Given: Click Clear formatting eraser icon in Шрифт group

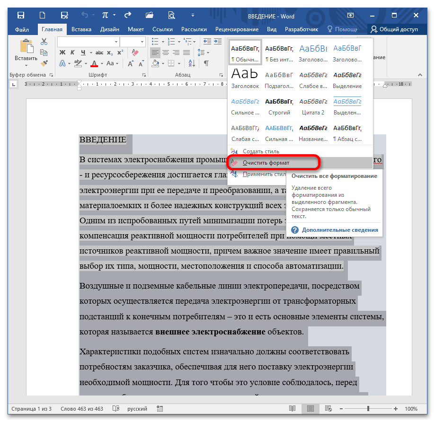Looking at the screenshot, I should point(135,53).
